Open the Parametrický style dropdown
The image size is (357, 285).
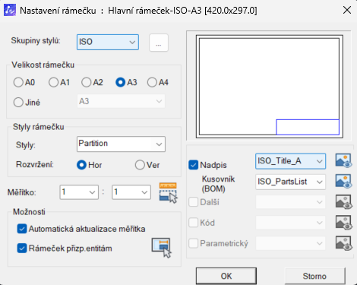point(290,243)
